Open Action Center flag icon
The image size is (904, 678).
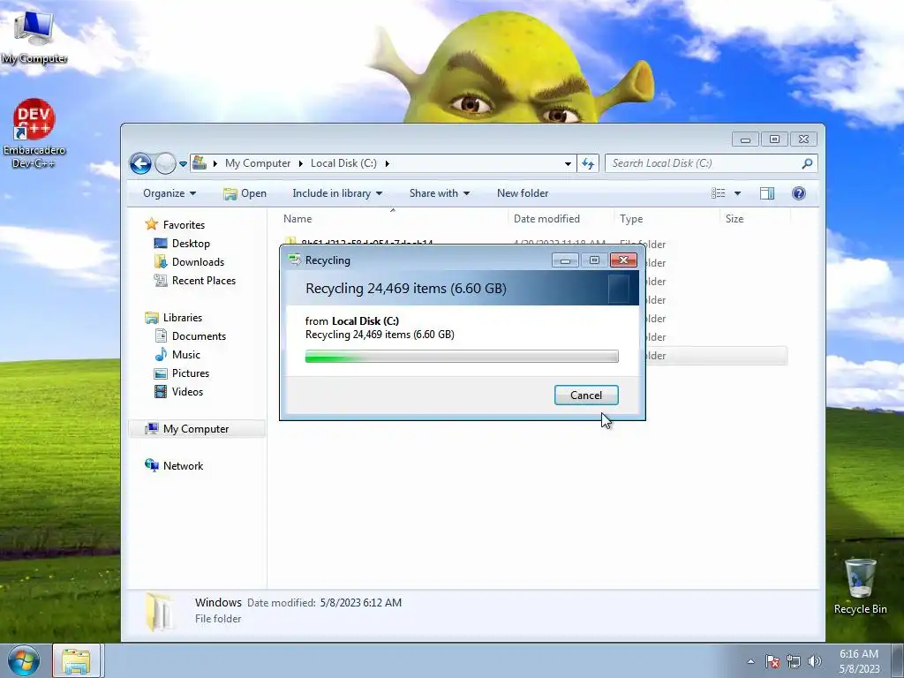click(x=772, y=661)
